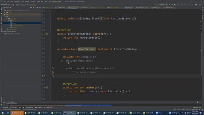This screenshot has width=204, height=115.
Task: Open action center notification icon
Action: click(200, 113)
